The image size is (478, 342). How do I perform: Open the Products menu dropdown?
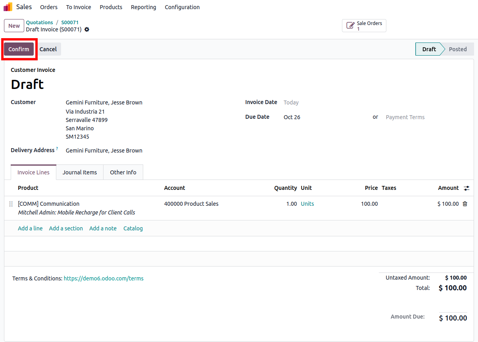[x=111, y=7]
